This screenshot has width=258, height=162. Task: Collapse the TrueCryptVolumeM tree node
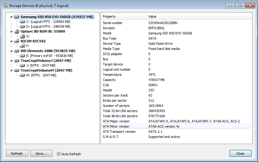pos(11,70)
